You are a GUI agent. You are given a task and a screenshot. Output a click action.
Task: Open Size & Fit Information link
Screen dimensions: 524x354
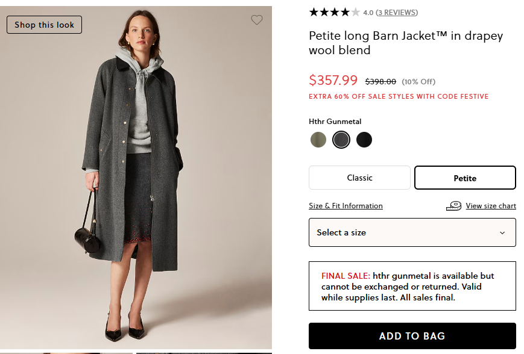346,206
